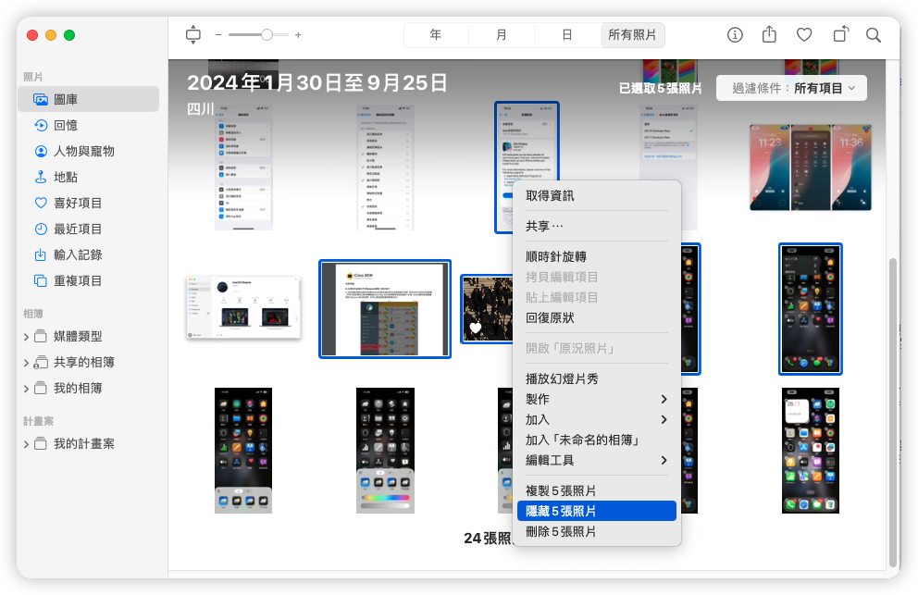Viewport: 918px width, 595px height.
Task: Expand the 我的計畫案 chevron
Action: (26, 444)
